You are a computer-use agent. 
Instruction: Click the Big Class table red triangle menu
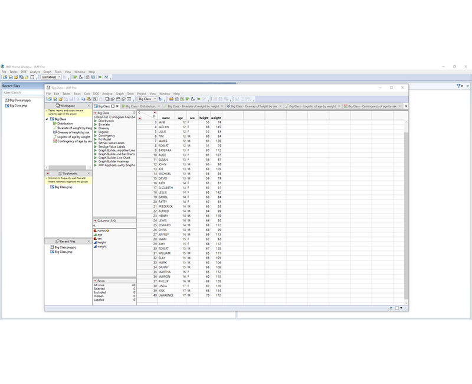click(96, 112)
